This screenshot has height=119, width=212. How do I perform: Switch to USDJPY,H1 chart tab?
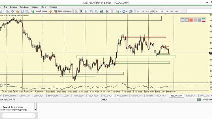(108, 96)
